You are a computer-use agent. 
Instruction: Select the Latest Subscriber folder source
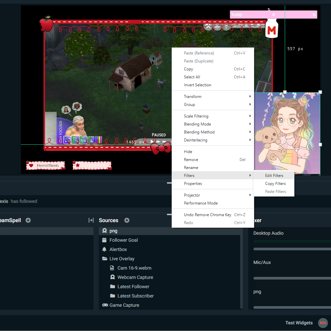135,296
